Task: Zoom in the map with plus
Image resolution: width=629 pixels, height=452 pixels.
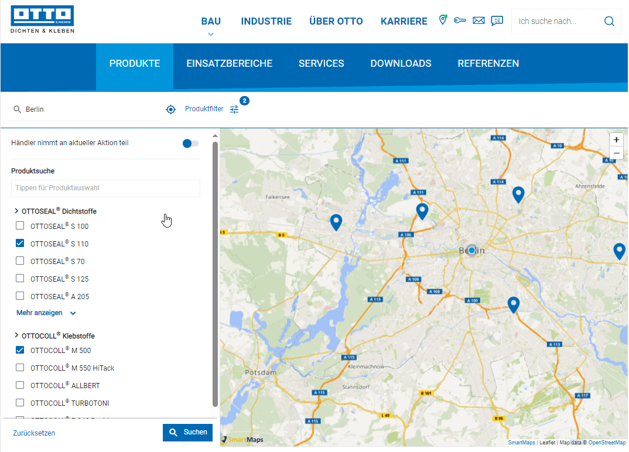Action: [617, 139]
